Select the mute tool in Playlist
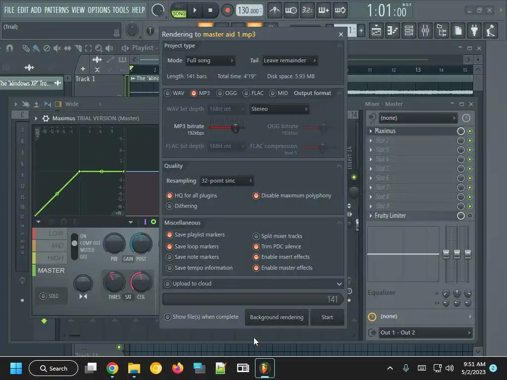The height and width of the screenshot is (380, 507). click(57, 48)
